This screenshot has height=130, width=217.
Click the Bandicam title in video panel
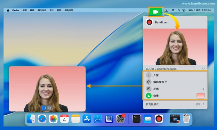(162, 22)
